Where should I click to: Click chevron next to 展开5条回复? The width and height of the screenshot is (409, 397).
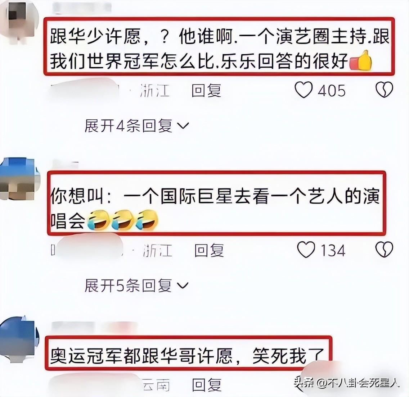(183, 286)
